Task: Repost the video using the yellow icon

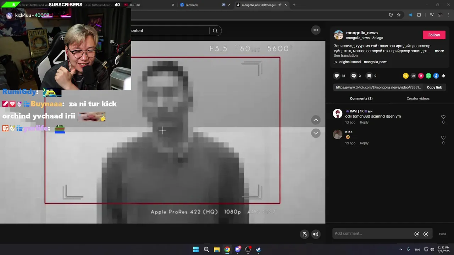Action: [x=406, y=76]
